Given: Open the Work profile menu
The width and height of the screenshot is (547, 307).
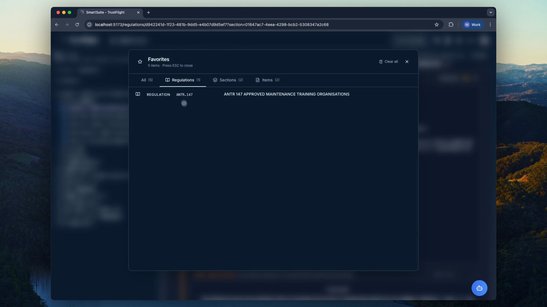Looking at the screenshot, I should pyautogui.click(x=473, y=25).
